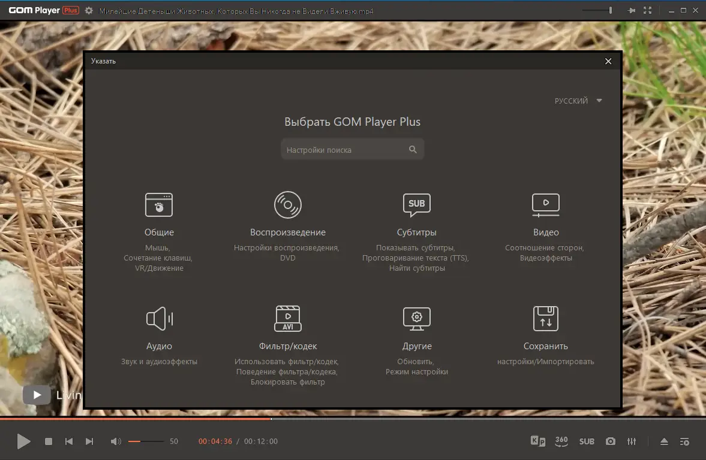Mute sound with the speaker icon
Screen dimensions: 706x460
click(x=116, y=441)
